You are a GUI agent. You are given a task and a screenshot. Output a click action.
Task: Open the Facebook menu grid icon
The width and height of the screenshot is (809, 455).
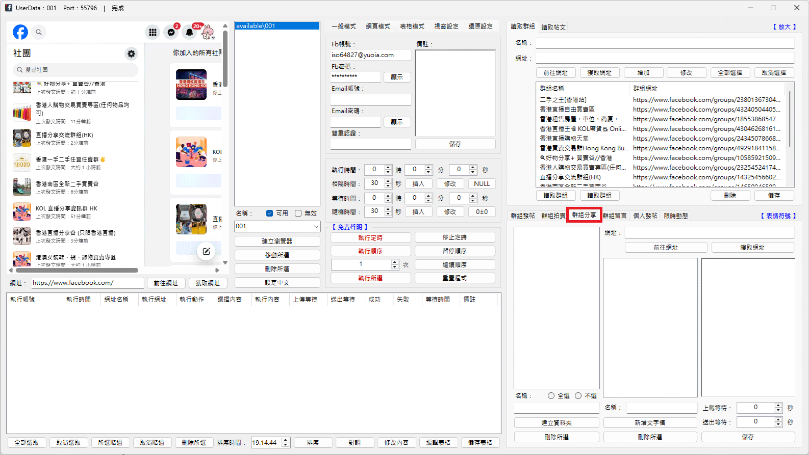(x=153, y=32)
